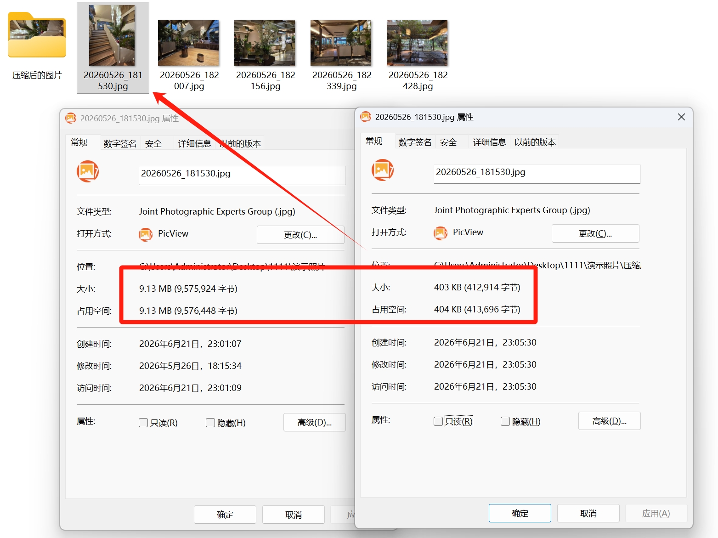
Task: Click 取消 in left properties window
Action: coord(294,515)
